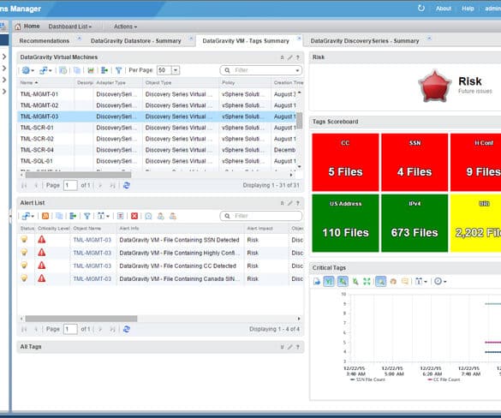Click the IPv4 673 Files green tile
Screen dimensions: 501x418
415,223
